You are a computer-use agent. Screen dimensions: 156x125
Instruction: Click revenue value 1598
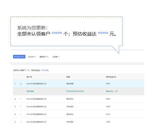[108, 122]
